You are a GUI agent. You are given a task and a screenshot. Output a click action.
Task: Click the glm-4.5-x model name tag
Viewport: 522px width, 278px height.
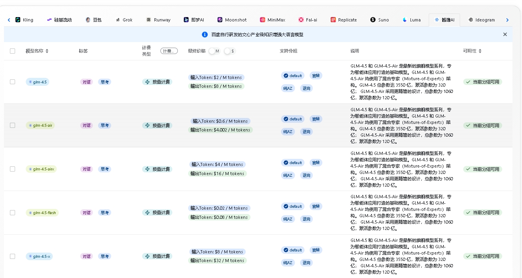coord(39,257)
